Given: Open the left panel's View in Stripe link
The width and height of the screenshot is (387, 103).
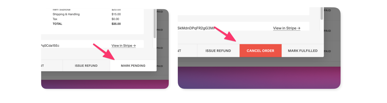Looking at the screenshot, I should pos(124,46).
